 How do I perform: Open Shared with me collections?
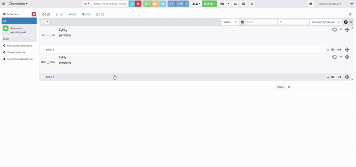coord(16,52)
